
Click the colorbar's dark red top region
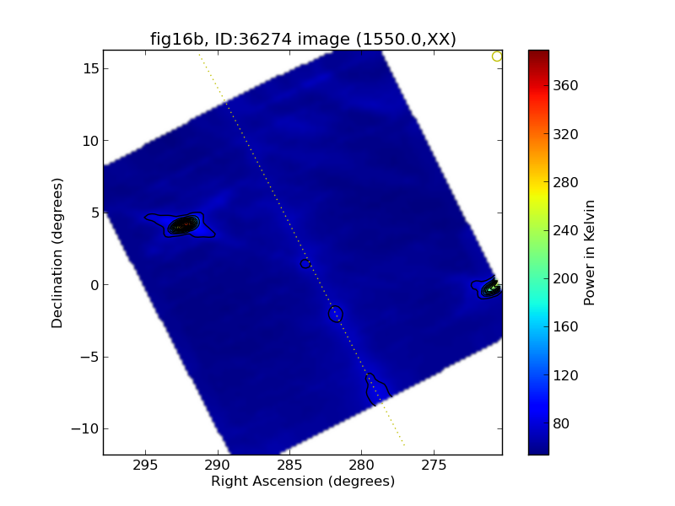coord(538,58)
